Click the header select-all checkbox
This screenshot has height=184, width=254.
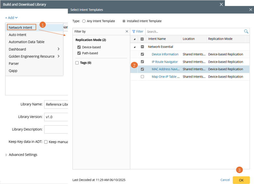(142, 39)
